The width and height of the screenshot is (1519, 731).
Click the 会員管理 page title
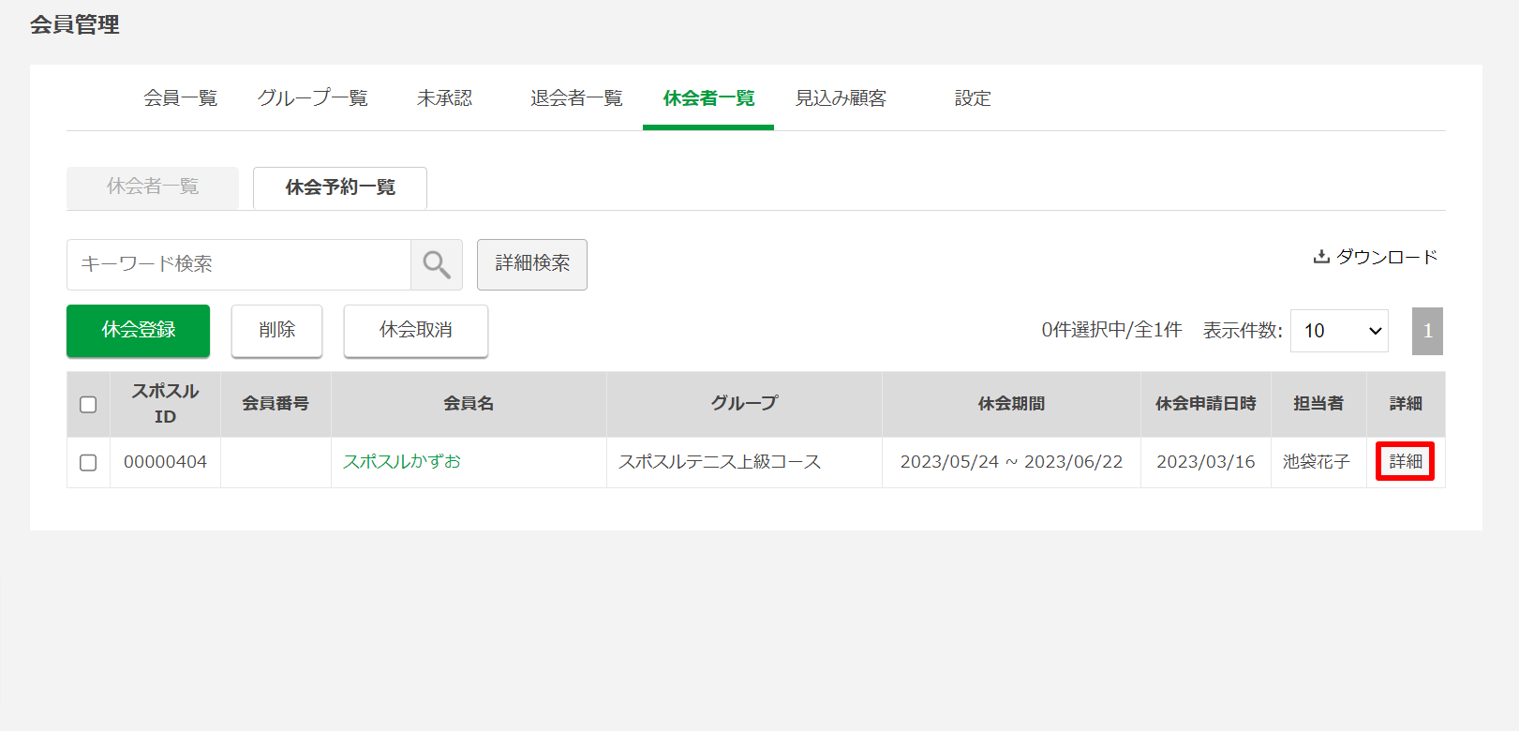75,24
